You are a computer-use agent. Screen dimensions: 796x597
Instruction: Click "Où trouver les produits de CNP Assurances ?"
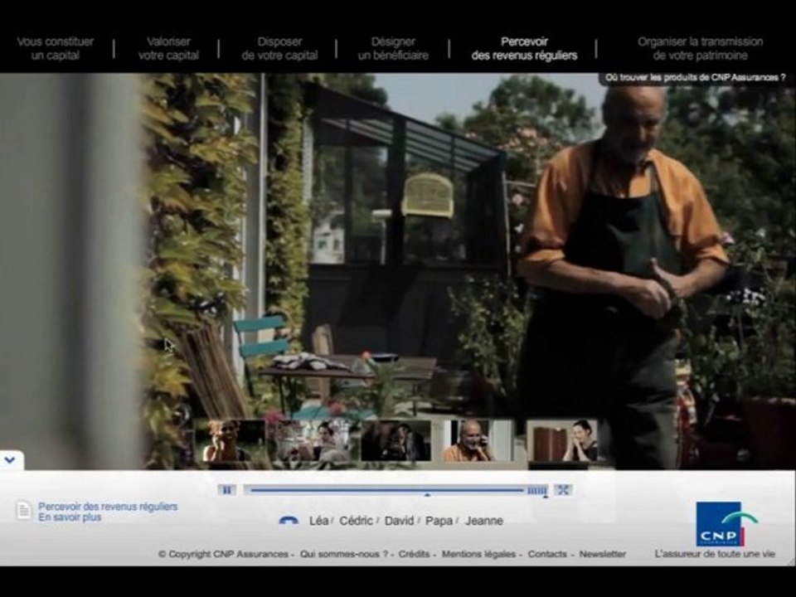(x=696, y=78)
